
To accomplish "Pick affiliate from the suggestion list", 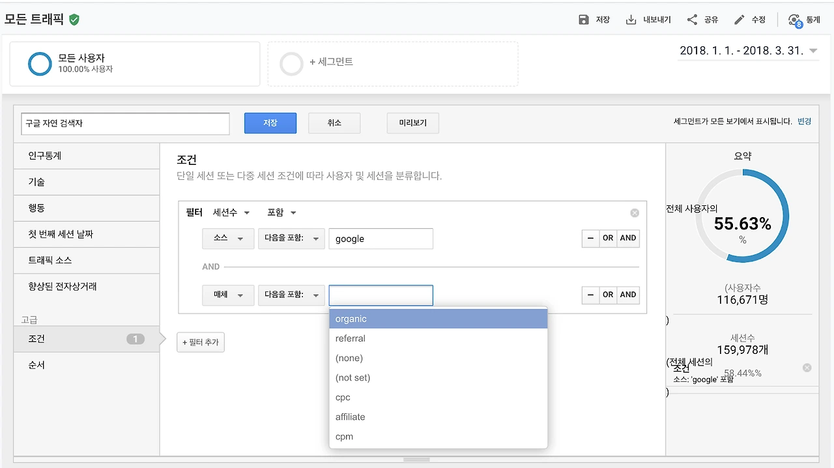I will (439, 417).
